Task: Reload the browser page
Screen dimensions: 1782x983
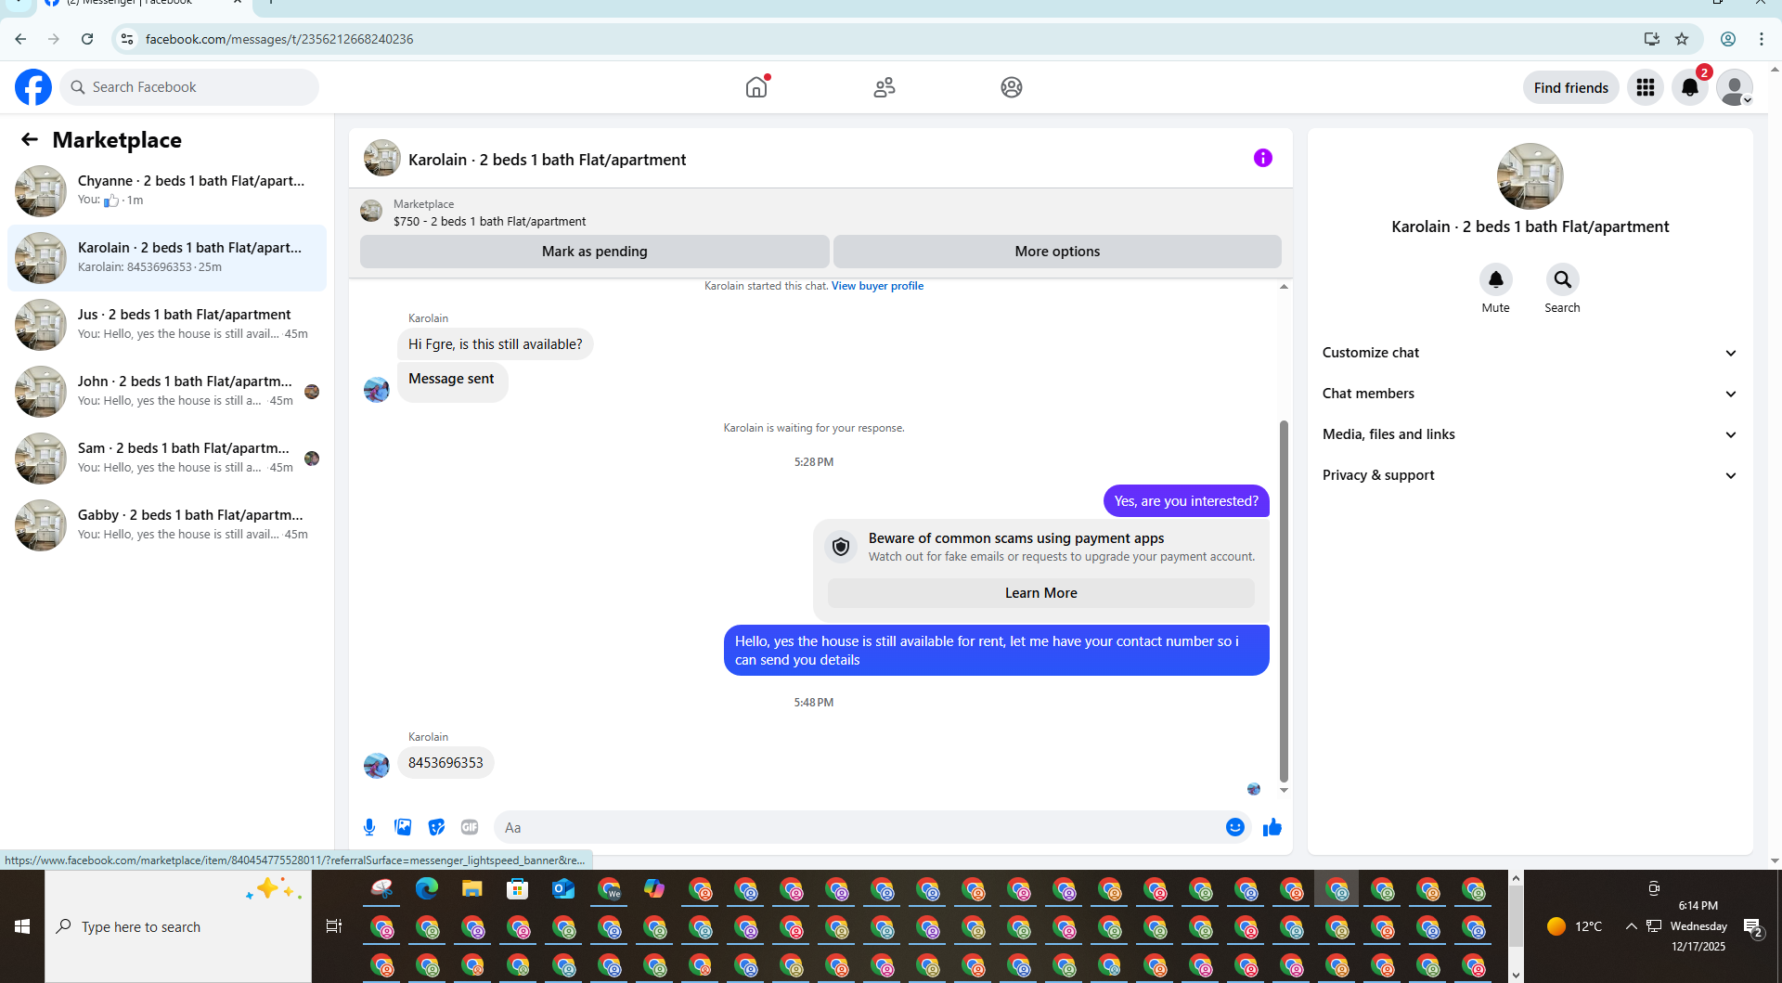Action: click(87, 39)
